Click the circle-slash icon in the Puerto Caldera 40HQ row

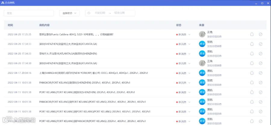pos(261,34)
